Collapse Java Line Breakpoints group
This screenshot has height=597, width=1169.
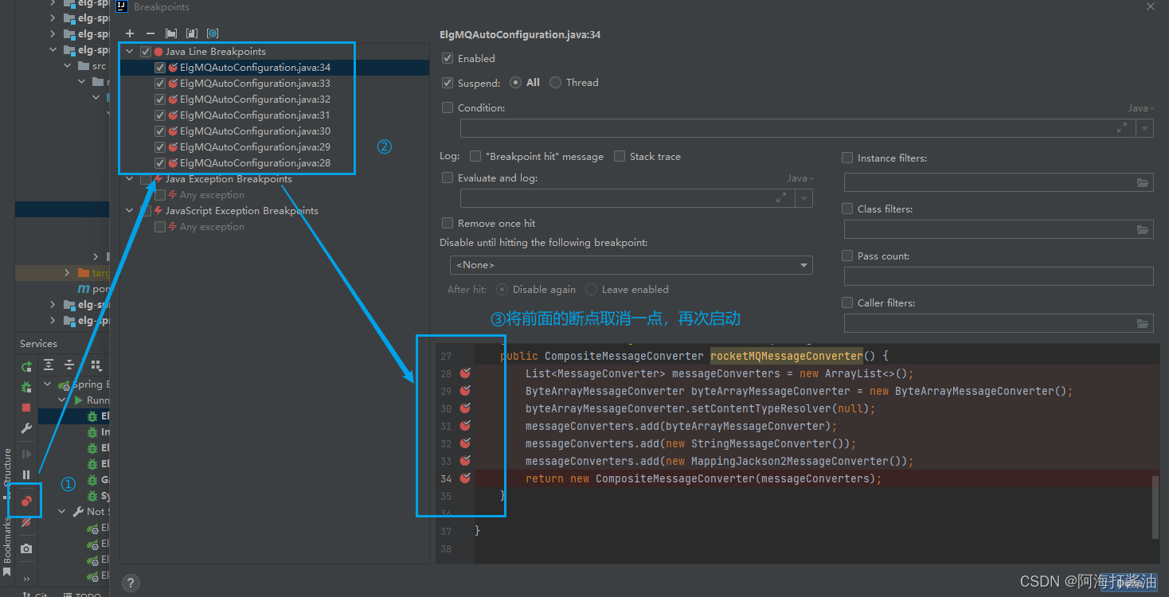(x=130, y=52)
